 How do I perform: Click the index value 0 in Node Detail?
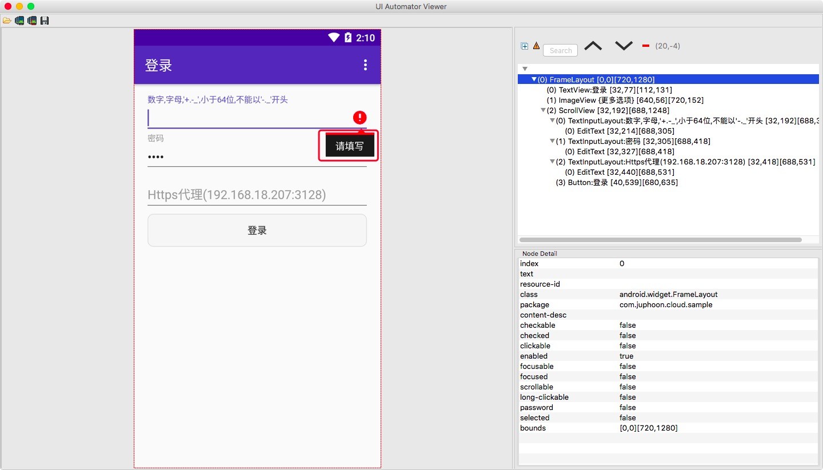622,263
